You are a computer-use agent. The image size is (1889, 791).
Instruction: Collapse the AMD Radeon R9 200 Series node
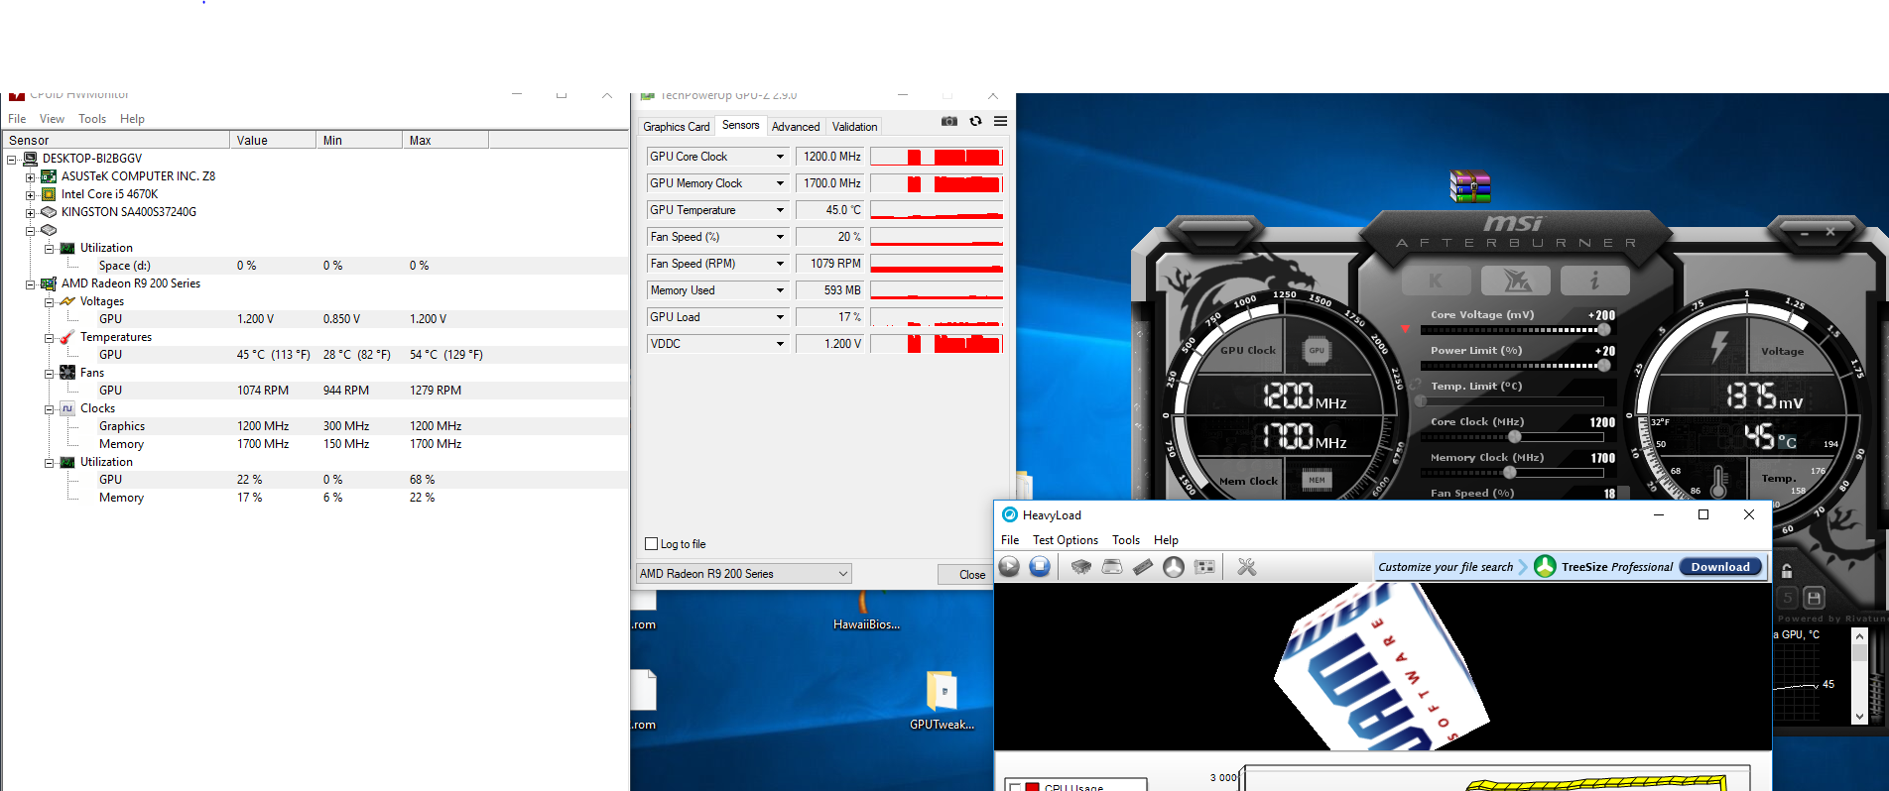coord(31,283)
